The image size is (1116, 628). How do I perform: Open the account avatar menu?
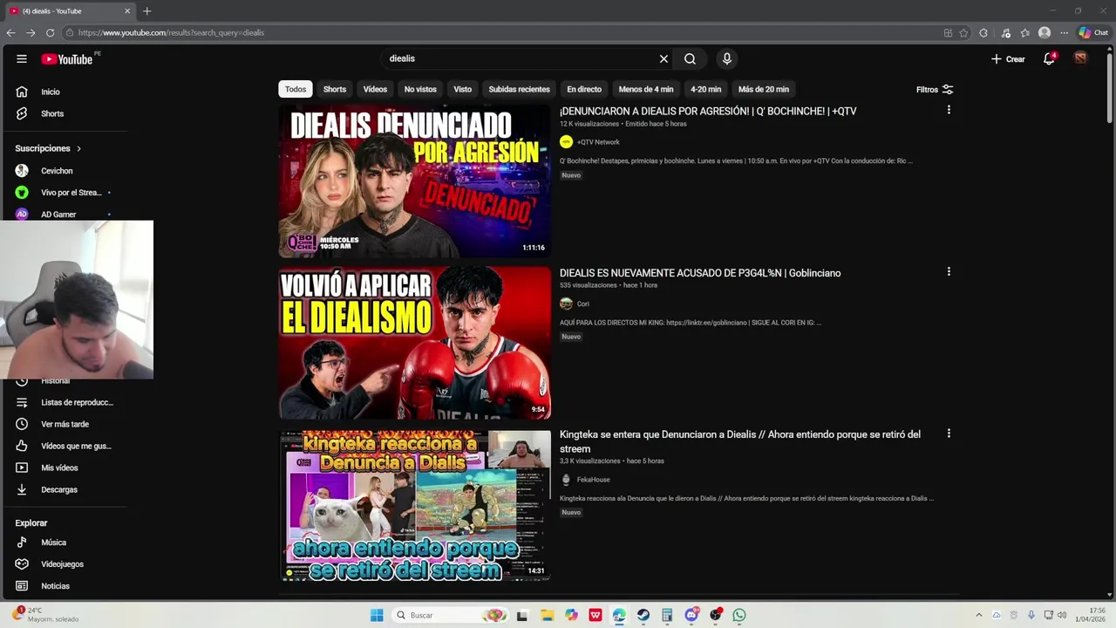1080,58
